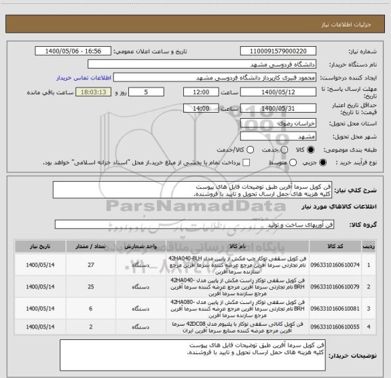
Task: Click the price validity date 1400/05/31
Action: click(x=278, y=108)
